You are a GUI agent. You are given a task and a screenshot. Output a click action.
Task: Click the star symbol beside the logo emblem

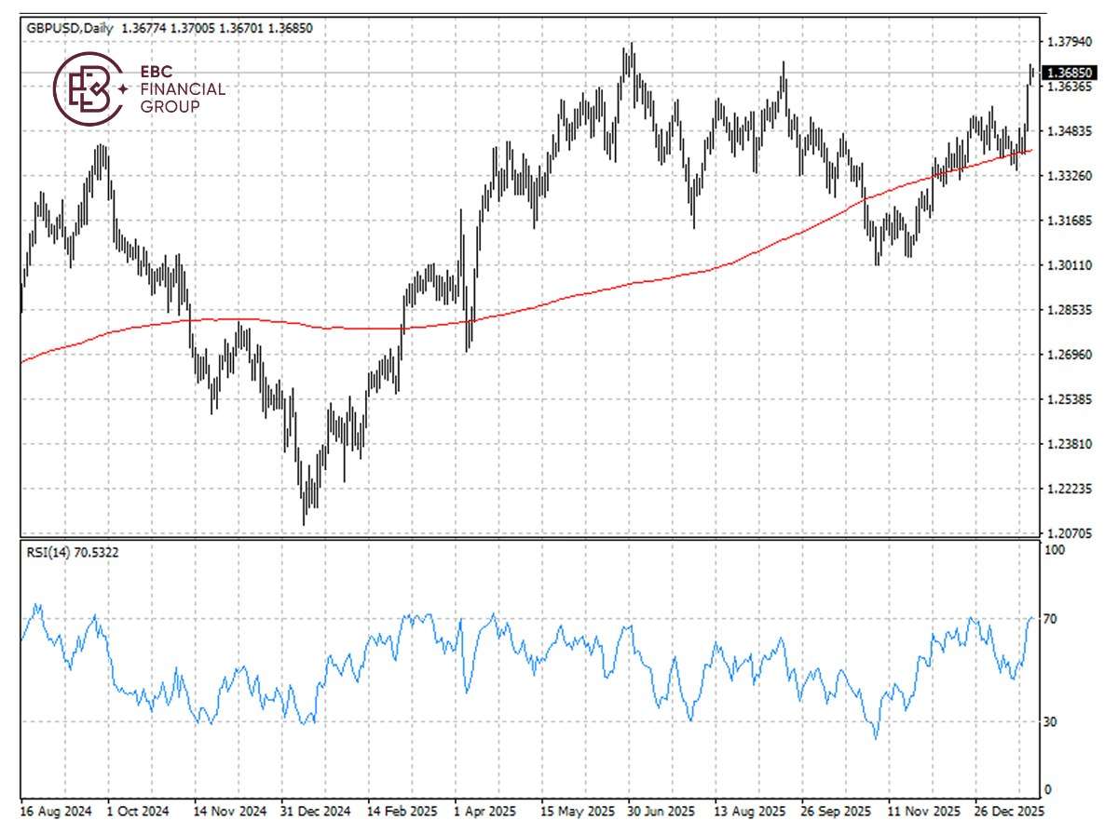[x=122, y=89]
